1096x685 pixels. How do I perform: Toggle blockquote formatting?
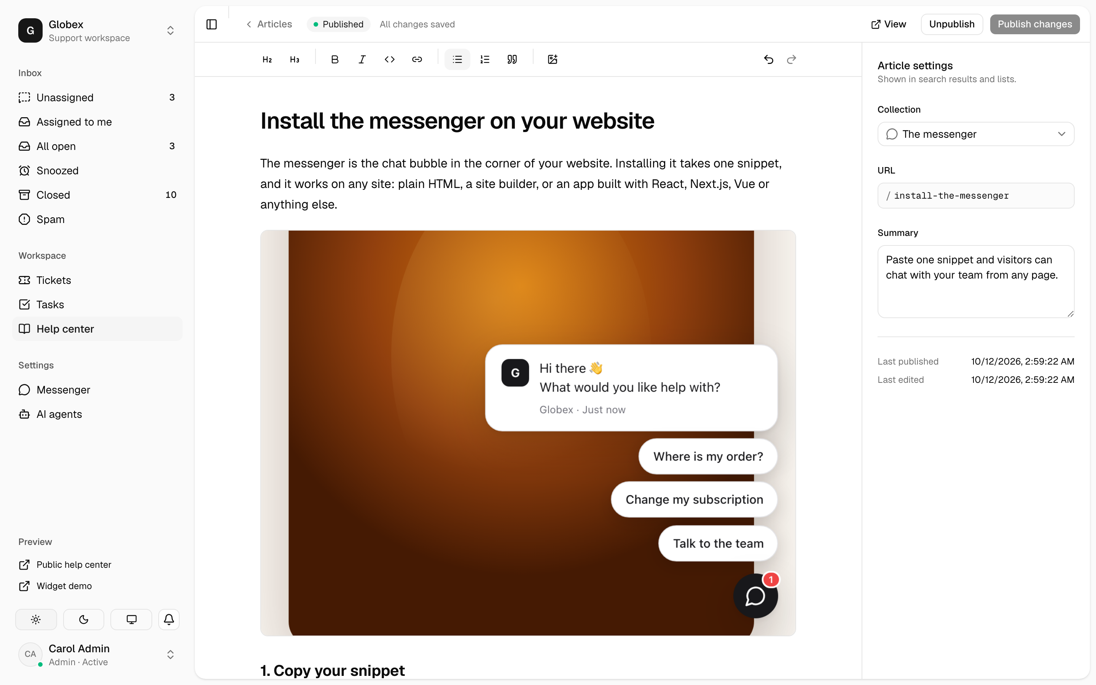pyautogui.click(x=512, y=59)
